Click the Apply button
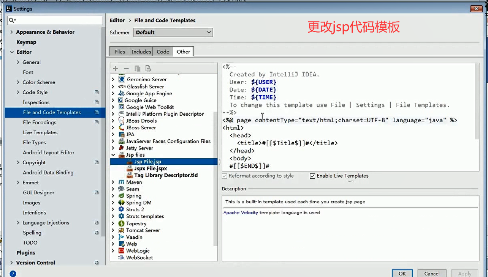 click(x=465, y=273)
